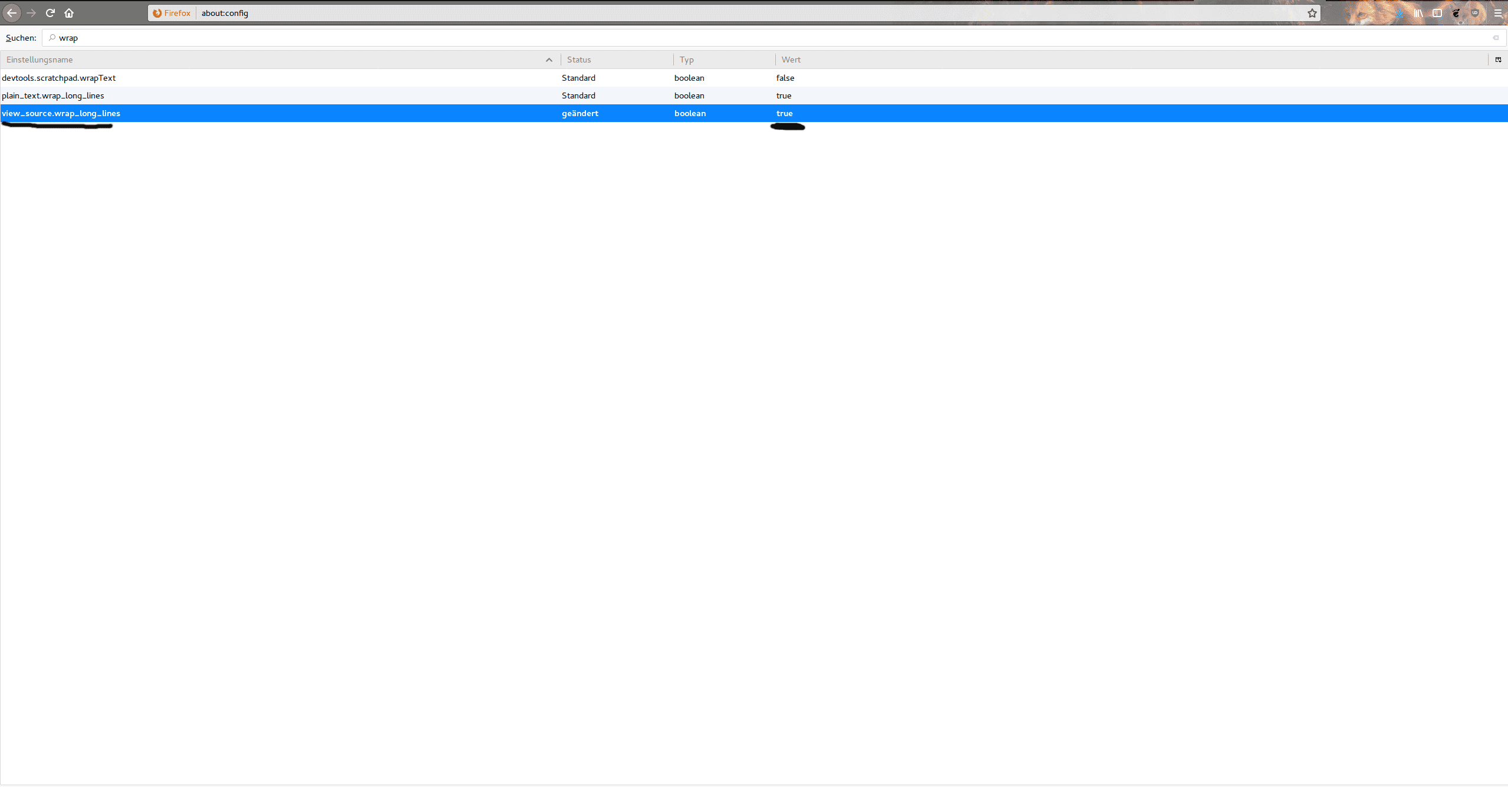Click the Firefox bookmark star icon
1508x787 pixels.
point(1312,12)
